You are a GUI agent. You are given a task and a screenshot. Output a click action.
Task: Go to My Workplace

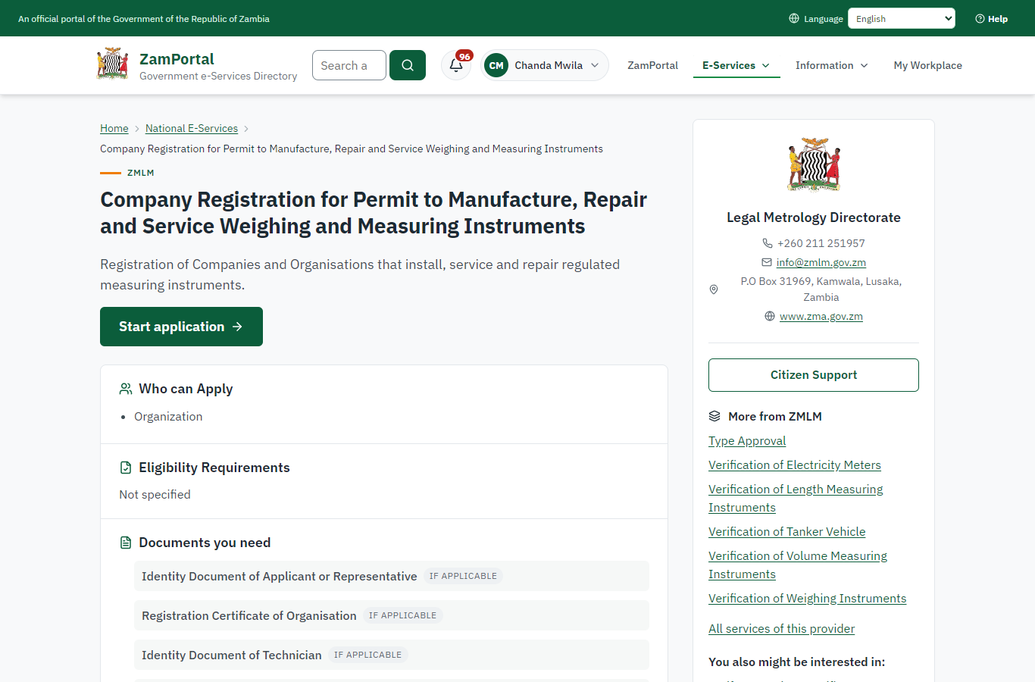[928, 65]
